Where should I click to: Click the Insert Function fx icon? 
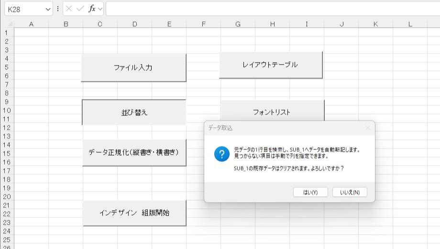[x=91, y=9]
